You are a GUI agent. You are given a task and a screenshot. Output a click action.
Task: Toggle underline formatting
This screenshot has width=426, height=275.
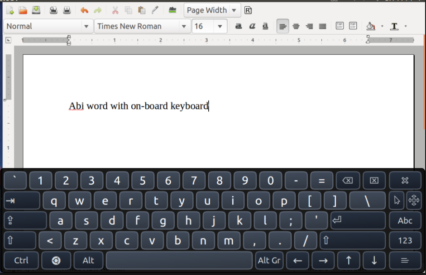(265, 26)
